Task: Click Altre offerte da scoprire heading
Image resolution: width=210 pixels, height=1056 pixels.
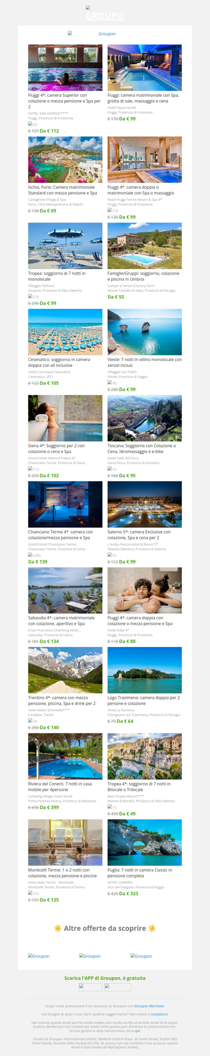Action: click(x=105, y=928)
